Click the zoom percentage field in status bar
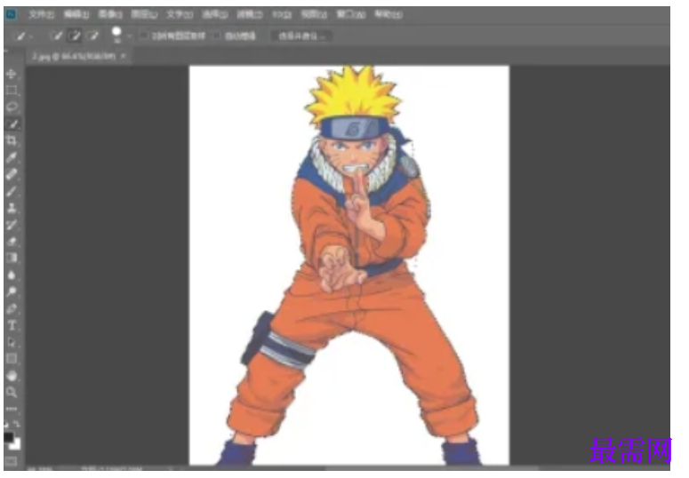689x478 pixels. tap(40, 469)
